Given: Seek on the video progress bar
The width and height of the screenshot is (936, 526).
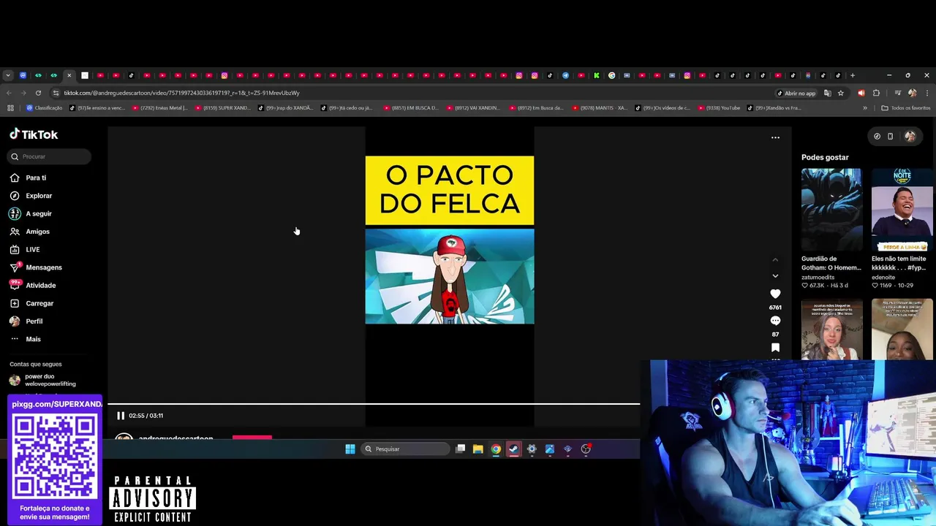Looking at the screenshot, I should tap(374, 403).
